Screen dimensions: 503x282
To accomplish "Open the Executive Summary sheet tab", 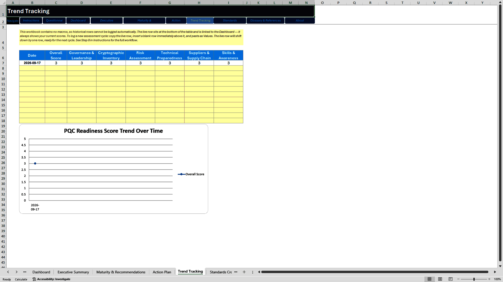I will pyautogui.click(x=73, y=272).
